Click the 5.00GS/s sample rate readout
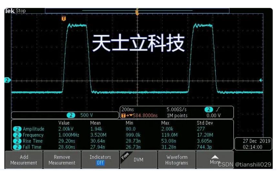Image resolution: width=278 pixels, height=176 pixels. [176, 109]
